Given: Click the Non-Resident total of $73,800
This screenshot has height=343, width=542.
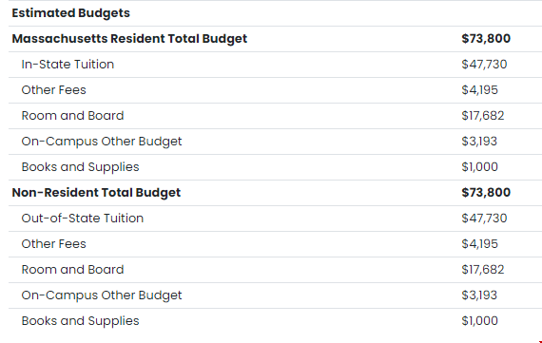Looking at the screenshot, I should [x=486, y=192].
